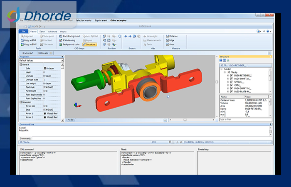Screen dimensions: 291x187
Task: Collapse the Dimension properties section
Action: [x=21, y=102]
